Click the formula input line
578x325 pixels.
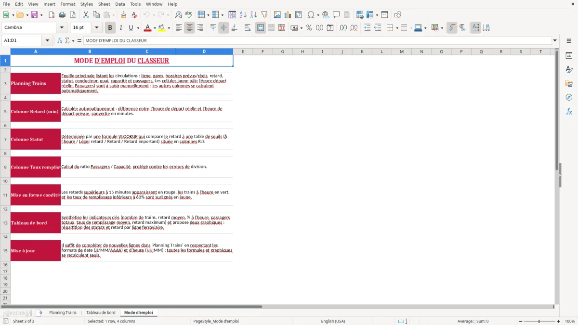click(x=317, y=40)
